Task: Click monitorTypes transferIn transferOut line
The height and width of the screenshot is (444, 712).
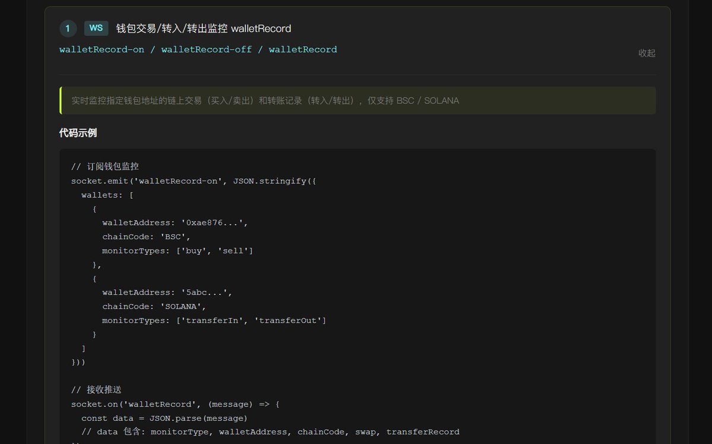Action: point(214,321)
